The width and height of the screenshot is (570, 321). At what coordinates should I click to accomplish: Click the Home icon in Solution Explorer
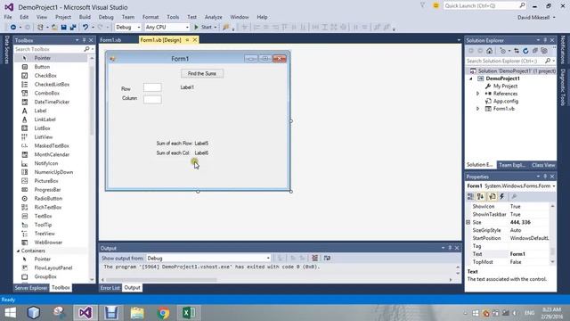click(x=489, y=51)
